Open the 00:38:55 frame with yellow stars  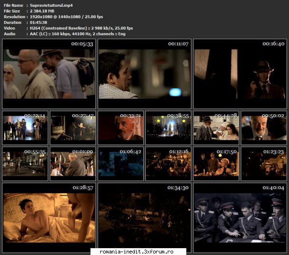coord(168,128)
